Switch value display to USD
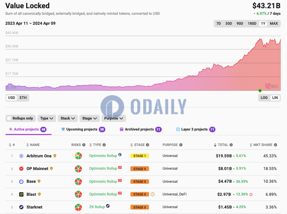 point(11,98)
